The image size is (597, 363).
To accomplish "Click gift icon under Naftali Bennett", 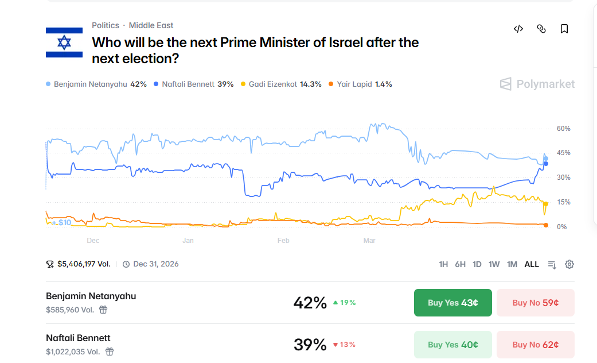I will click(110, 352).
